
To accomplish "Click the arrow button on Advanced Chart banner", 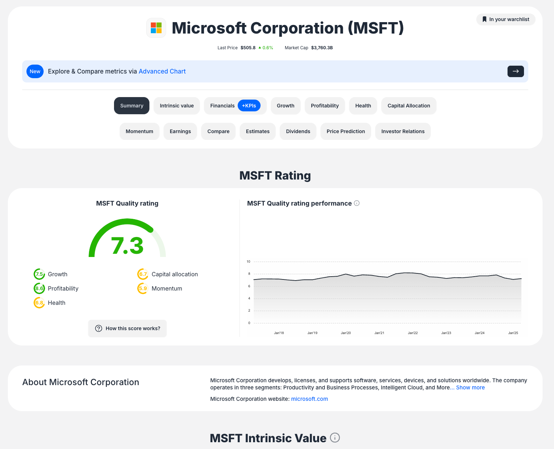I will [515, 71].
